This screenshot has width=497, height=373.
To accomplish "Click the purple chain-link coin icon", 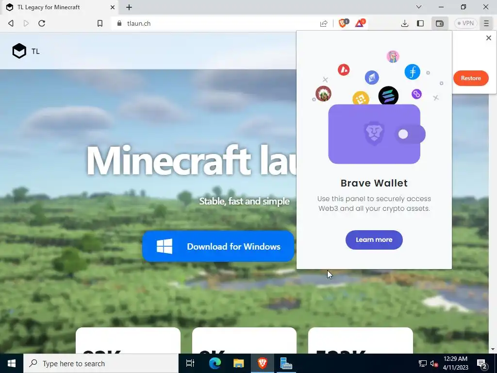I will (416, 94).
